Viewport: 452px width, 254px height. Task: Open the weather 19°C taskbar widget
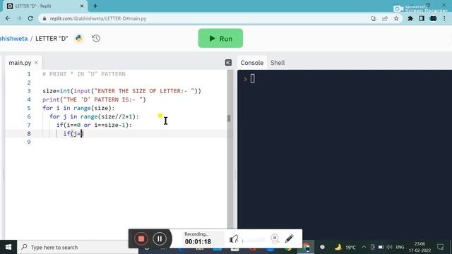coord(345,247)
